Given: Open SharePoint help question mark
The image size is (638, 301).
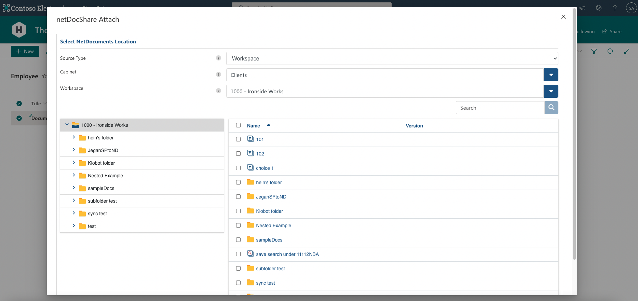Looking at the screenshot, I should pos(615,8).
